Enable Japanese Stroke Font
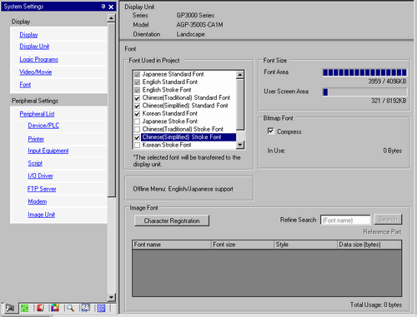 tap(137, 121)
